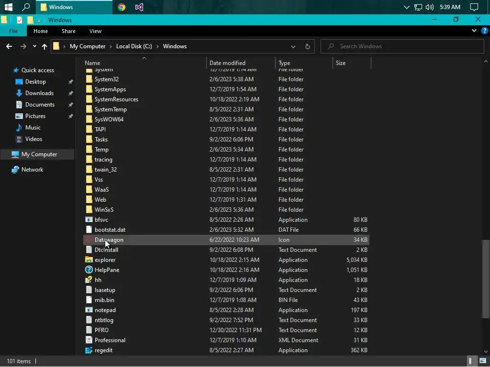Select the SysWOW64 folder icon
This screenshot has height=367, width=490.
(89, 119)
